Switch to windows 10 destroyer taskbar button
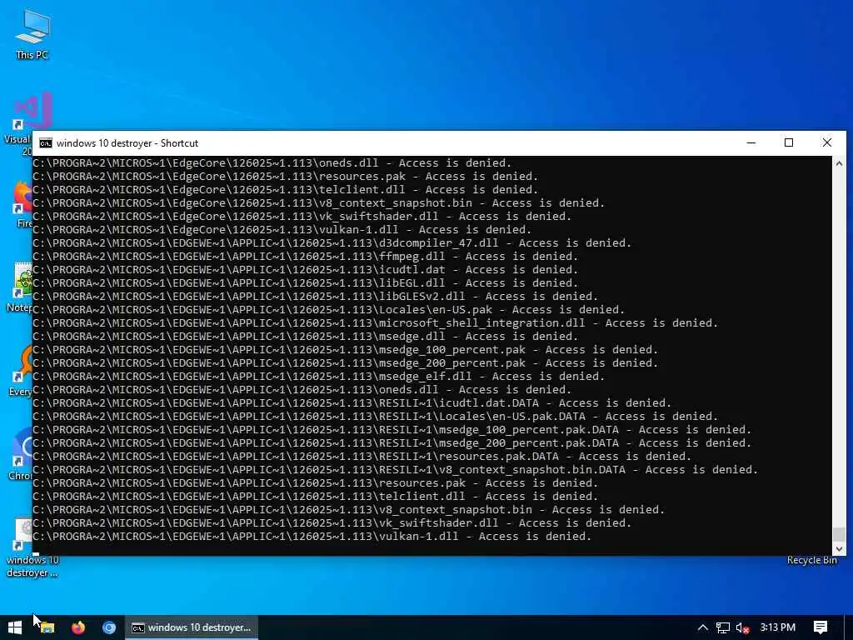 click(x=192, y=627)
